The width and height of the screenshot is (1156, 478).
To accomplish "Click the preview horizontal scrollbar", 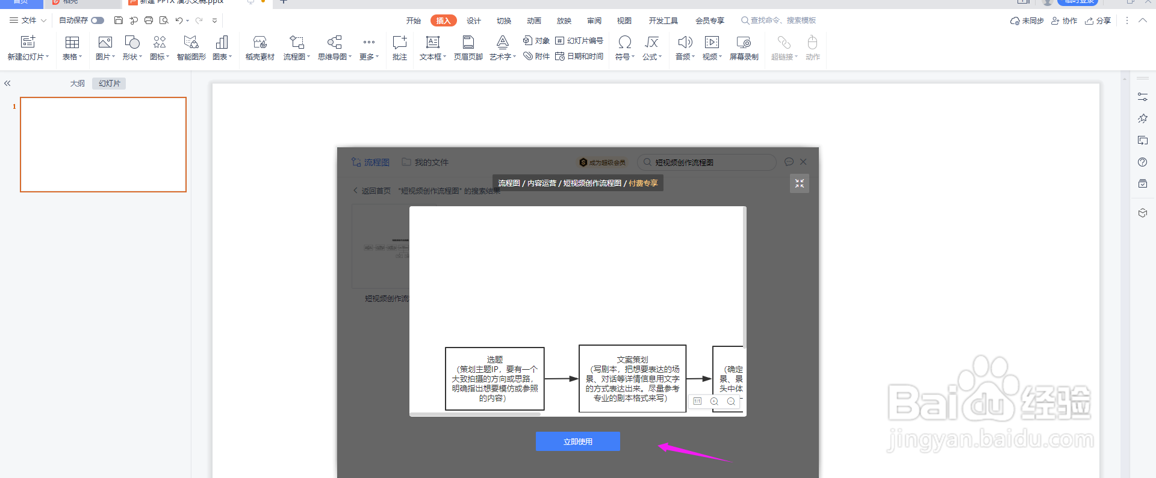I will 476,414.
